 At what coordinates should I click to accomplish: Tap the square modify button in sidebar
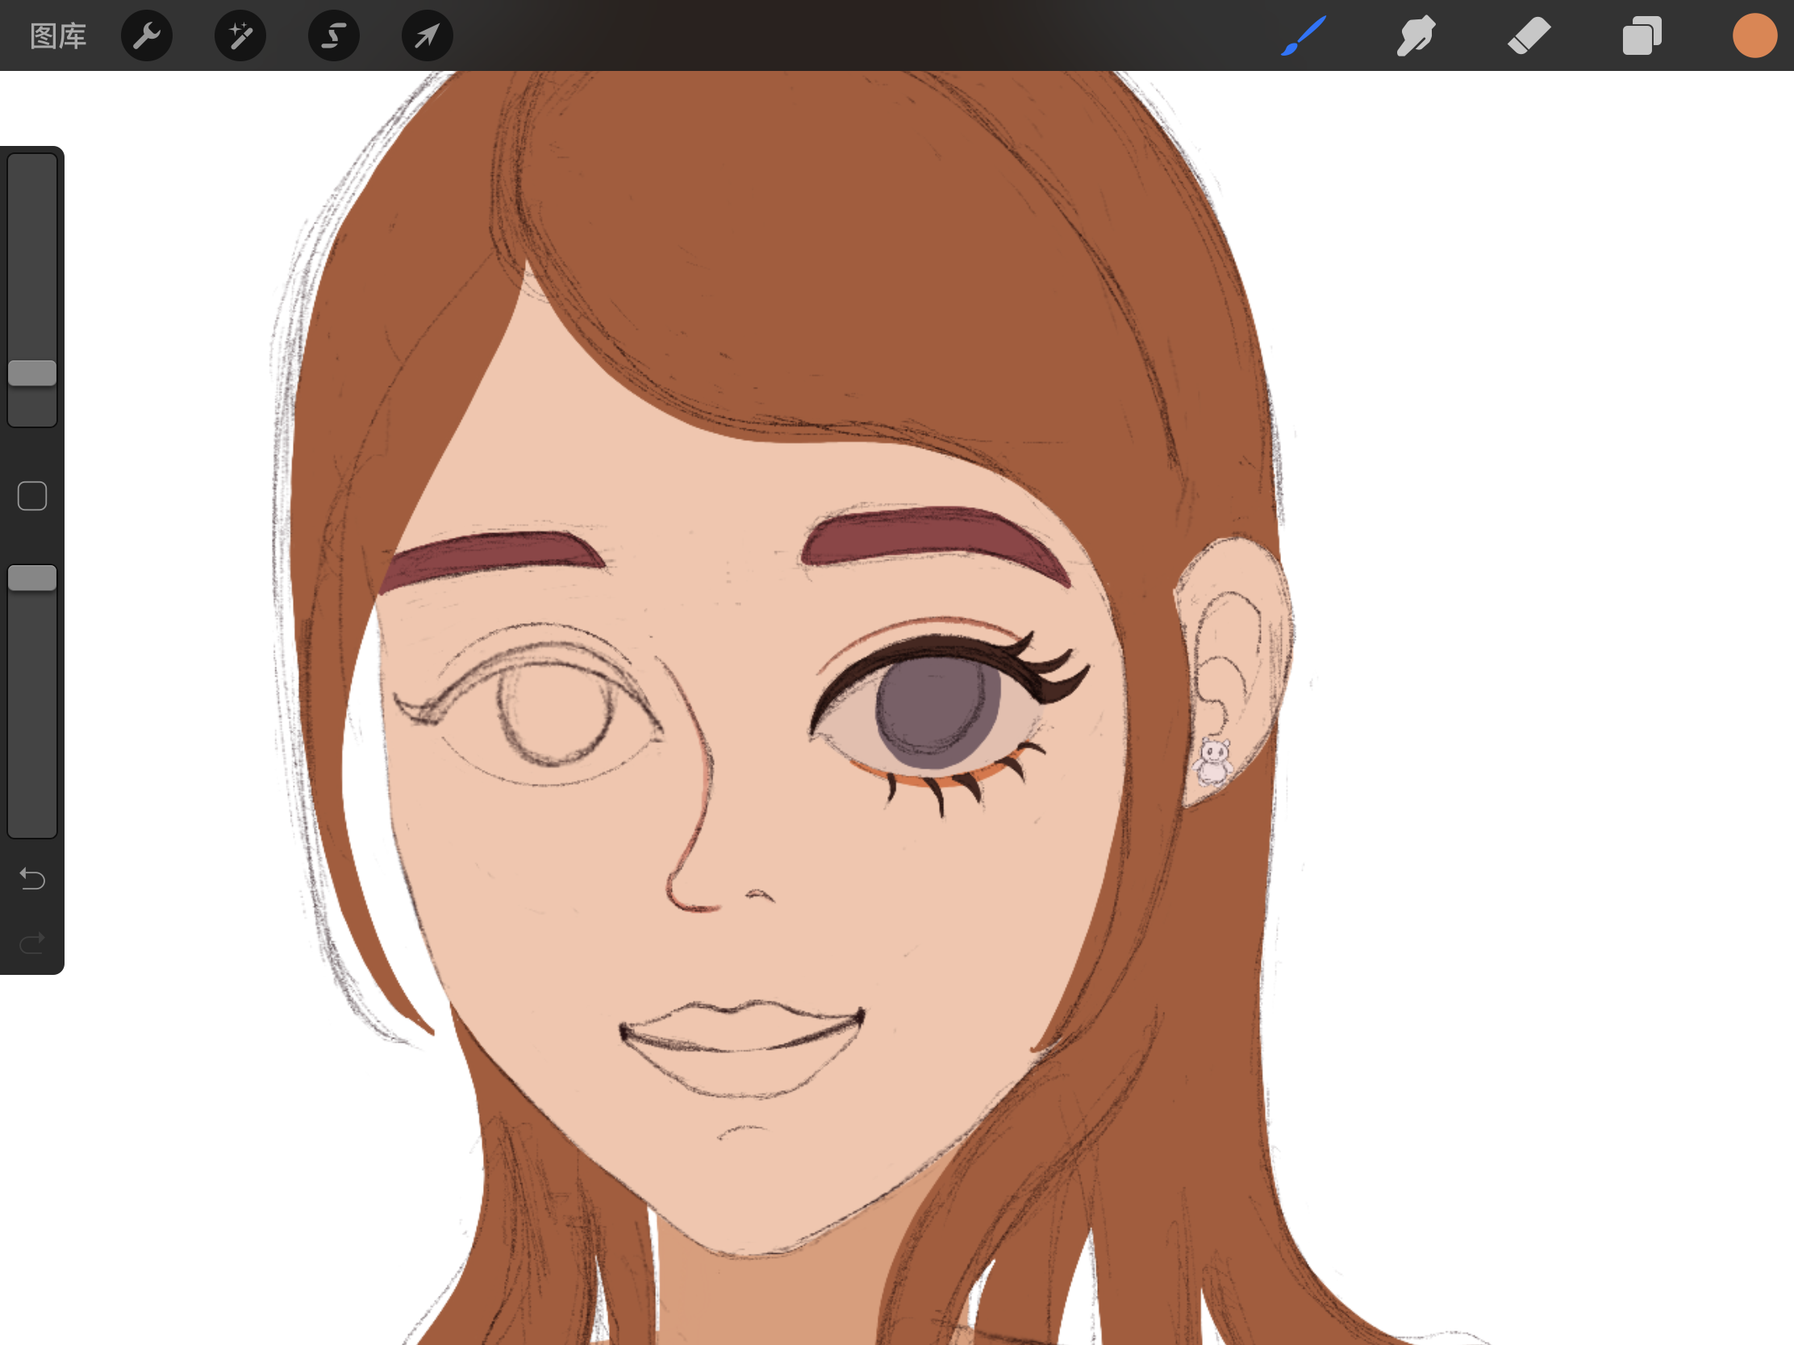tap(32, 496)
